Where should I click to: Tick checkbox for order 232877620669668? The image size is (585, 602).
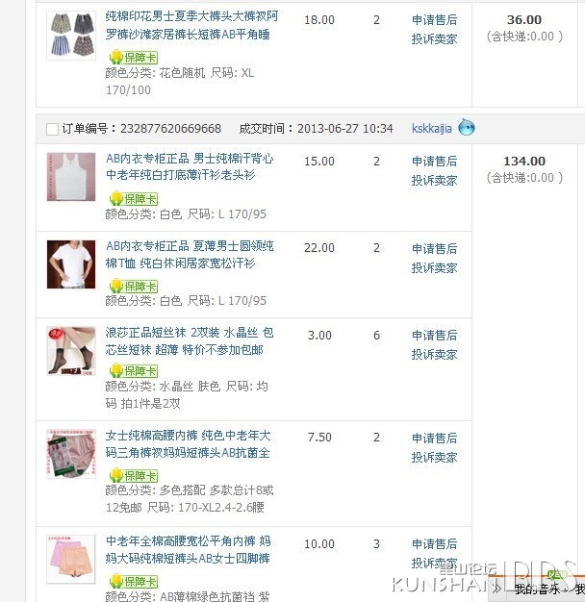click(52, 129)
